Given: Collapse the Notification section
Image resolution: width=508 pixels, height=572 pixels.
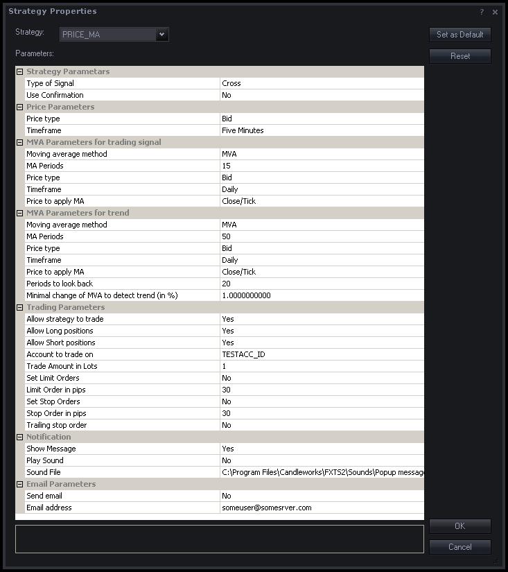Looking at the screenshot, I should [x=19, y=437].
